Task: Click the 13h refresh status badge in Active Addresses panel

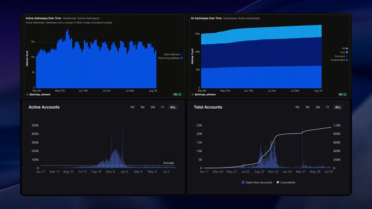Action: point(177,94)
